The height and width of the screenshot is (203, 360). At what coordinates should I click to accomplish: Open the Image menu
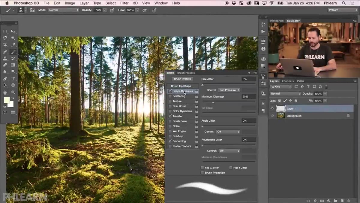click(x=70, y=3)
